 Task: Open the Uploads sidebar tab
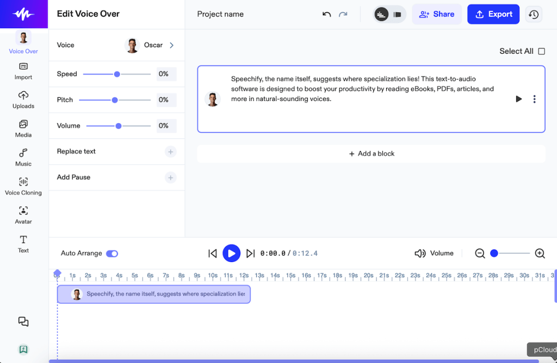click(23, 100)
